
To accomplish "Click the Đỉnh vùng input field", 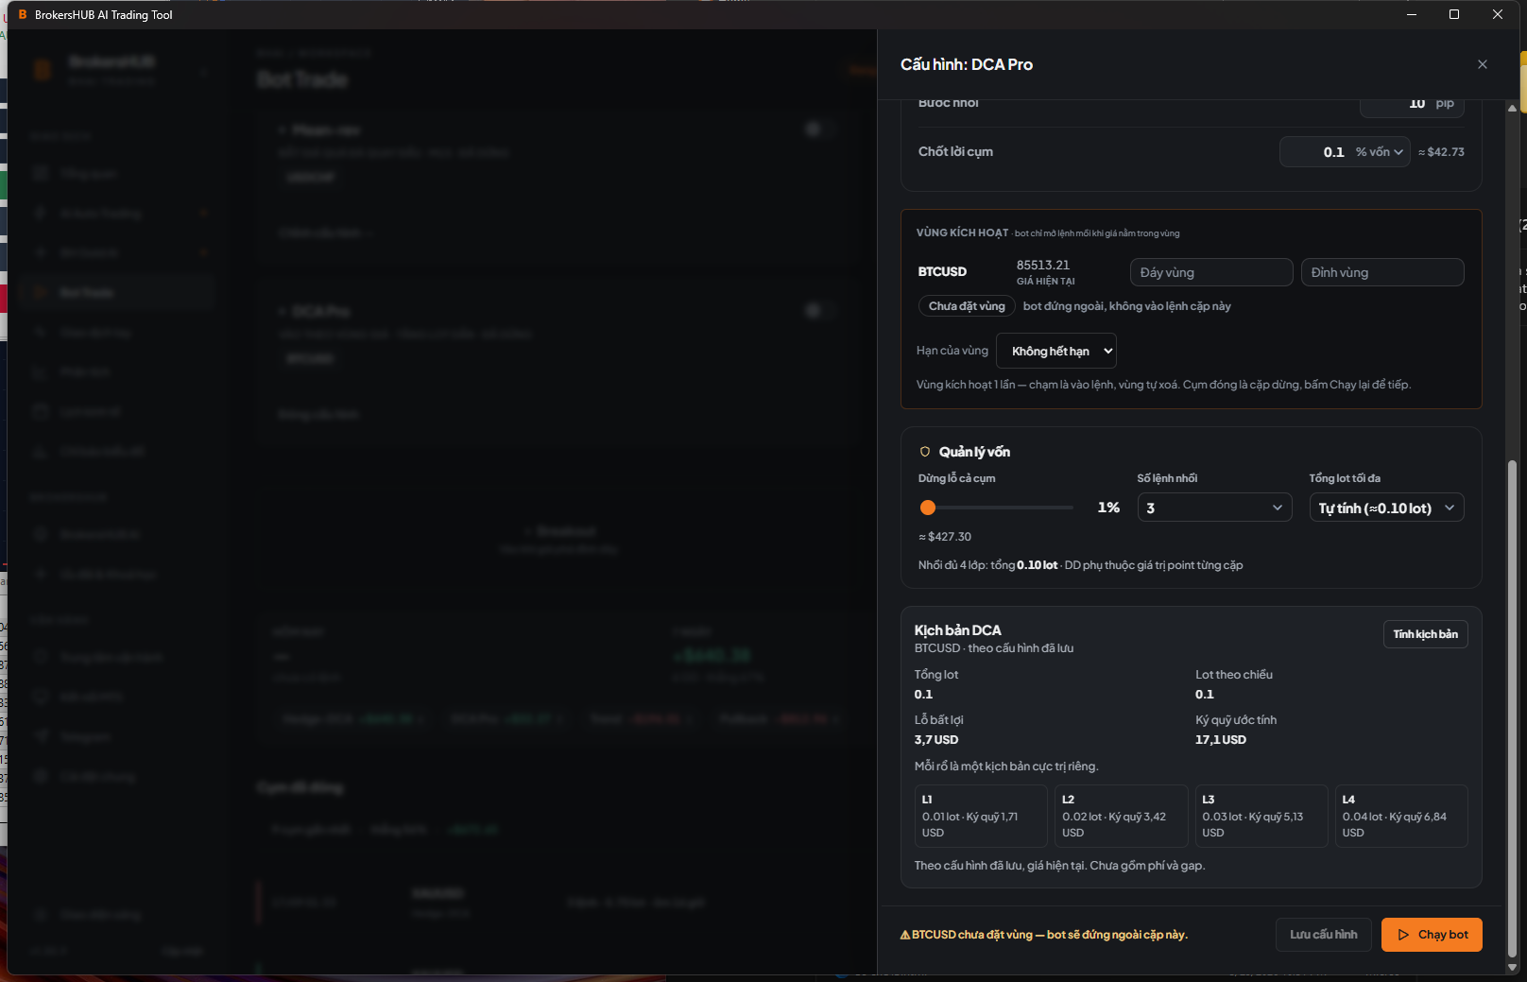I will click(1382, 272).
